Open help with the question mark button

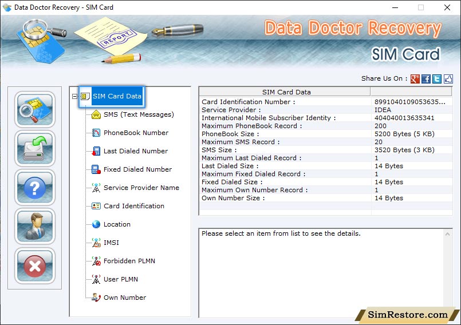(35, 188)
